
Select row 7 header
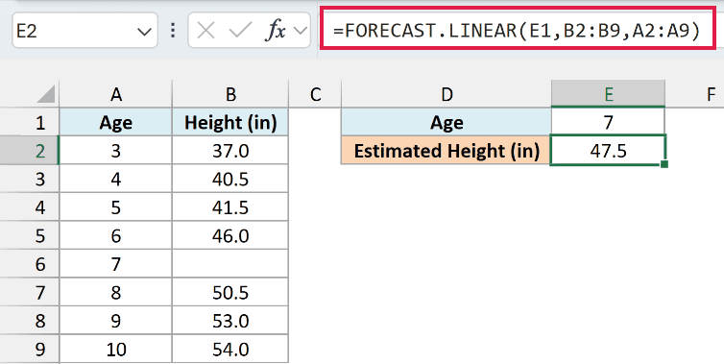30,292
